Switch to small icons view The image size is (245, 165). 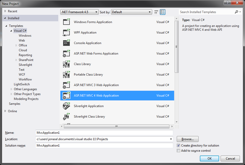tap(156, 12)
